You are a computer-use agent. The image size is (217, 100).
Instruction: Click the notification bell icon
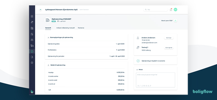(x=171, y=9)
